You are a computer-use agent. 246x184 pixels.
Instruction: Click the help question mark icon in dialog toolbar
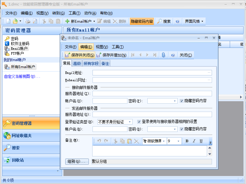(x=173, y=55)
